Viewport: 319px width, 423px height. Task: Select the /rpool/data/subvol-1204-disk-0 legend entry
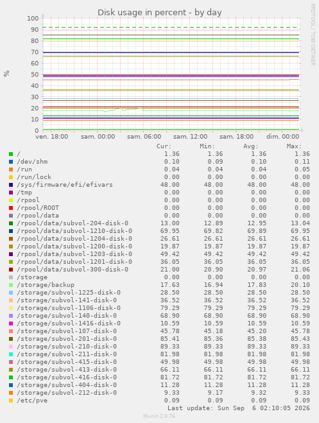pyautogui.click(x=74, y=239)
